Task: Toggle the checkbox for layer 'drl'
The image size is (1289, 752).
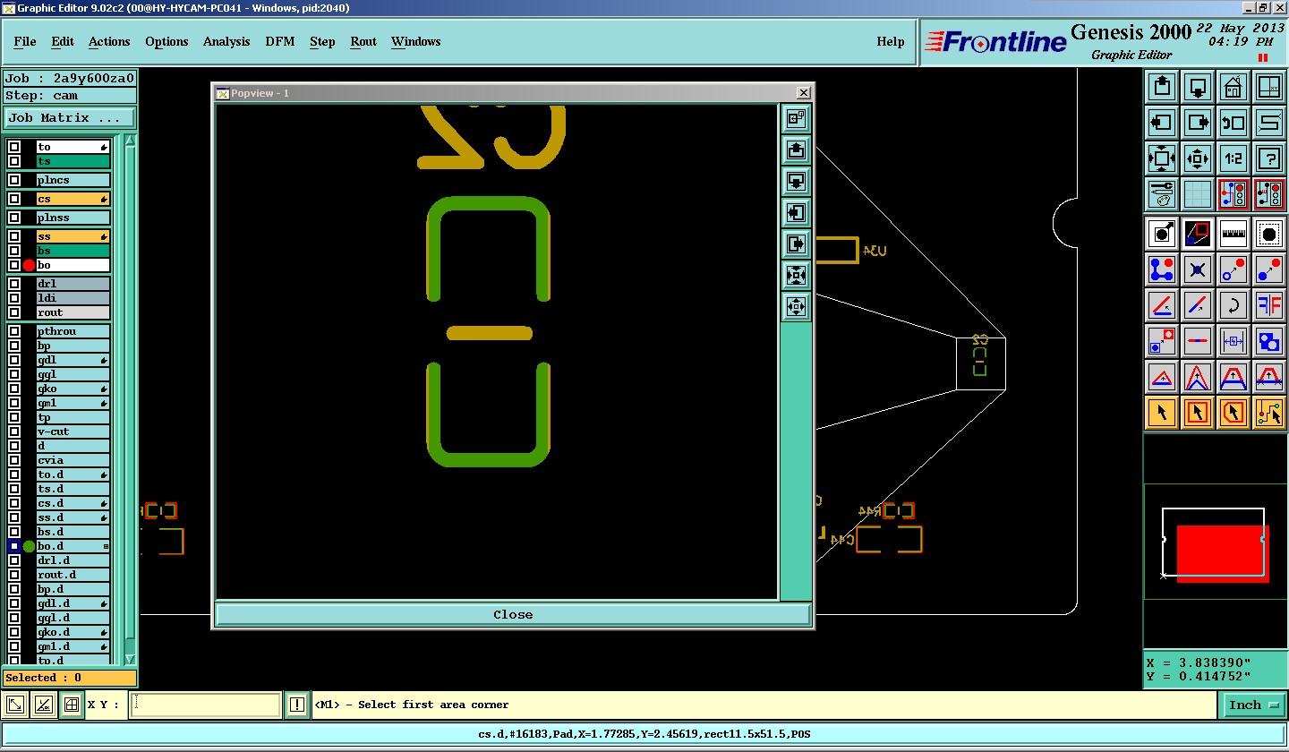Action: click(x=14, y=284)
